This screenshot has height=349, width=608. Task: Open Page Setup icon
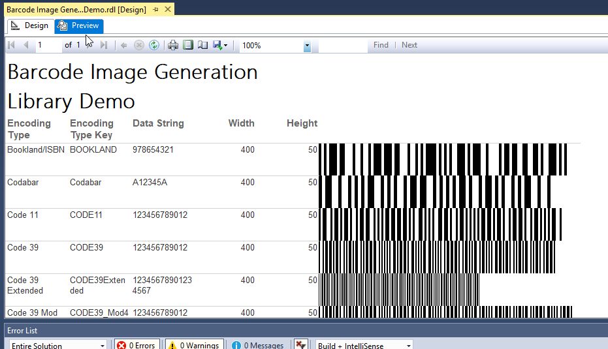pyautogui.click(x=202, y=45)
